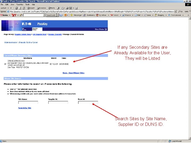Refresh the current page

click(20, 8)
